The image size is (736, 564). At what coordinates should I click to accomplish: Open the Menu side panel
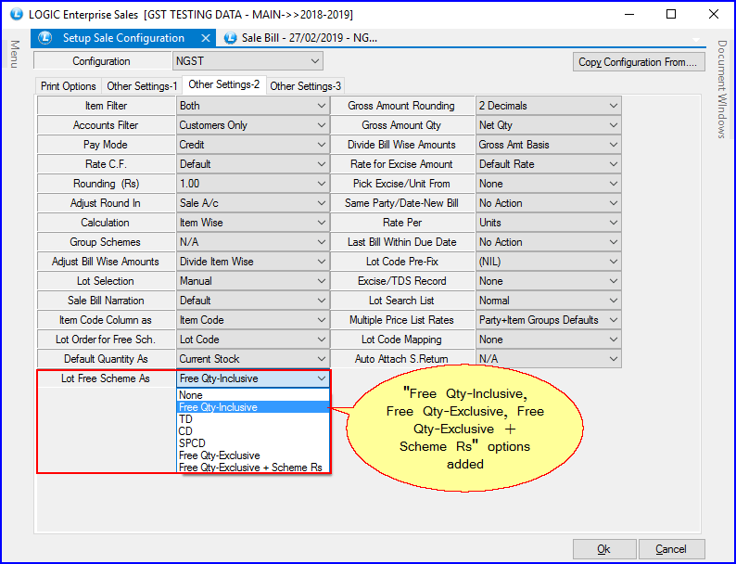tap(14, 55)
